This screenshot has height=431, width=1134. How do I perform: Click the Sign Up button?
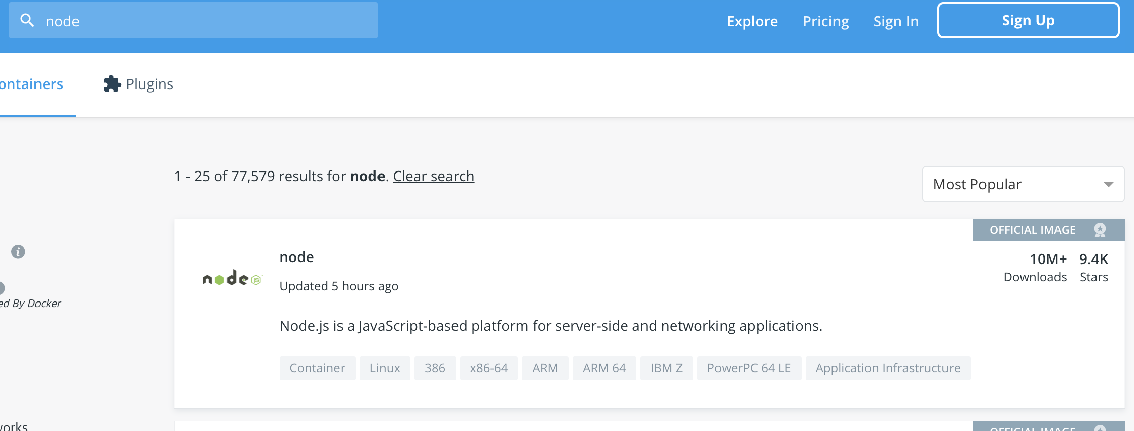coord(1028,20)
